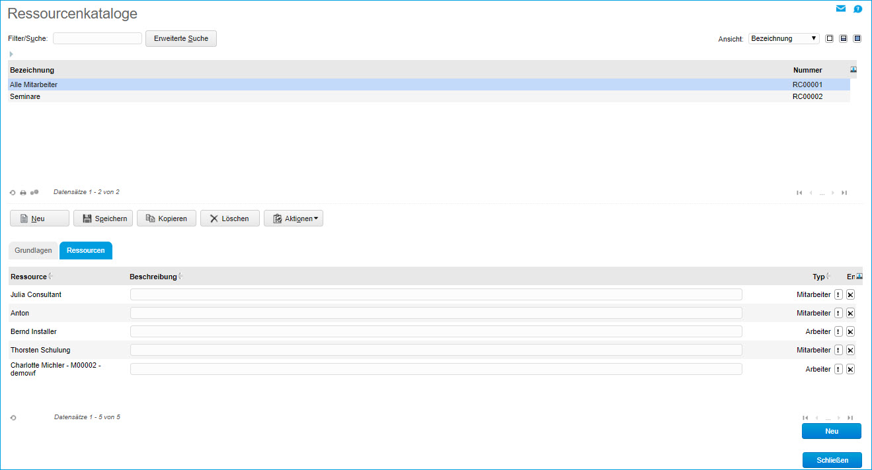The height and width of the screenshot is (470, 872).
Task: Click the exclamation icon for Bernd Installer
Action: point(838,332)
